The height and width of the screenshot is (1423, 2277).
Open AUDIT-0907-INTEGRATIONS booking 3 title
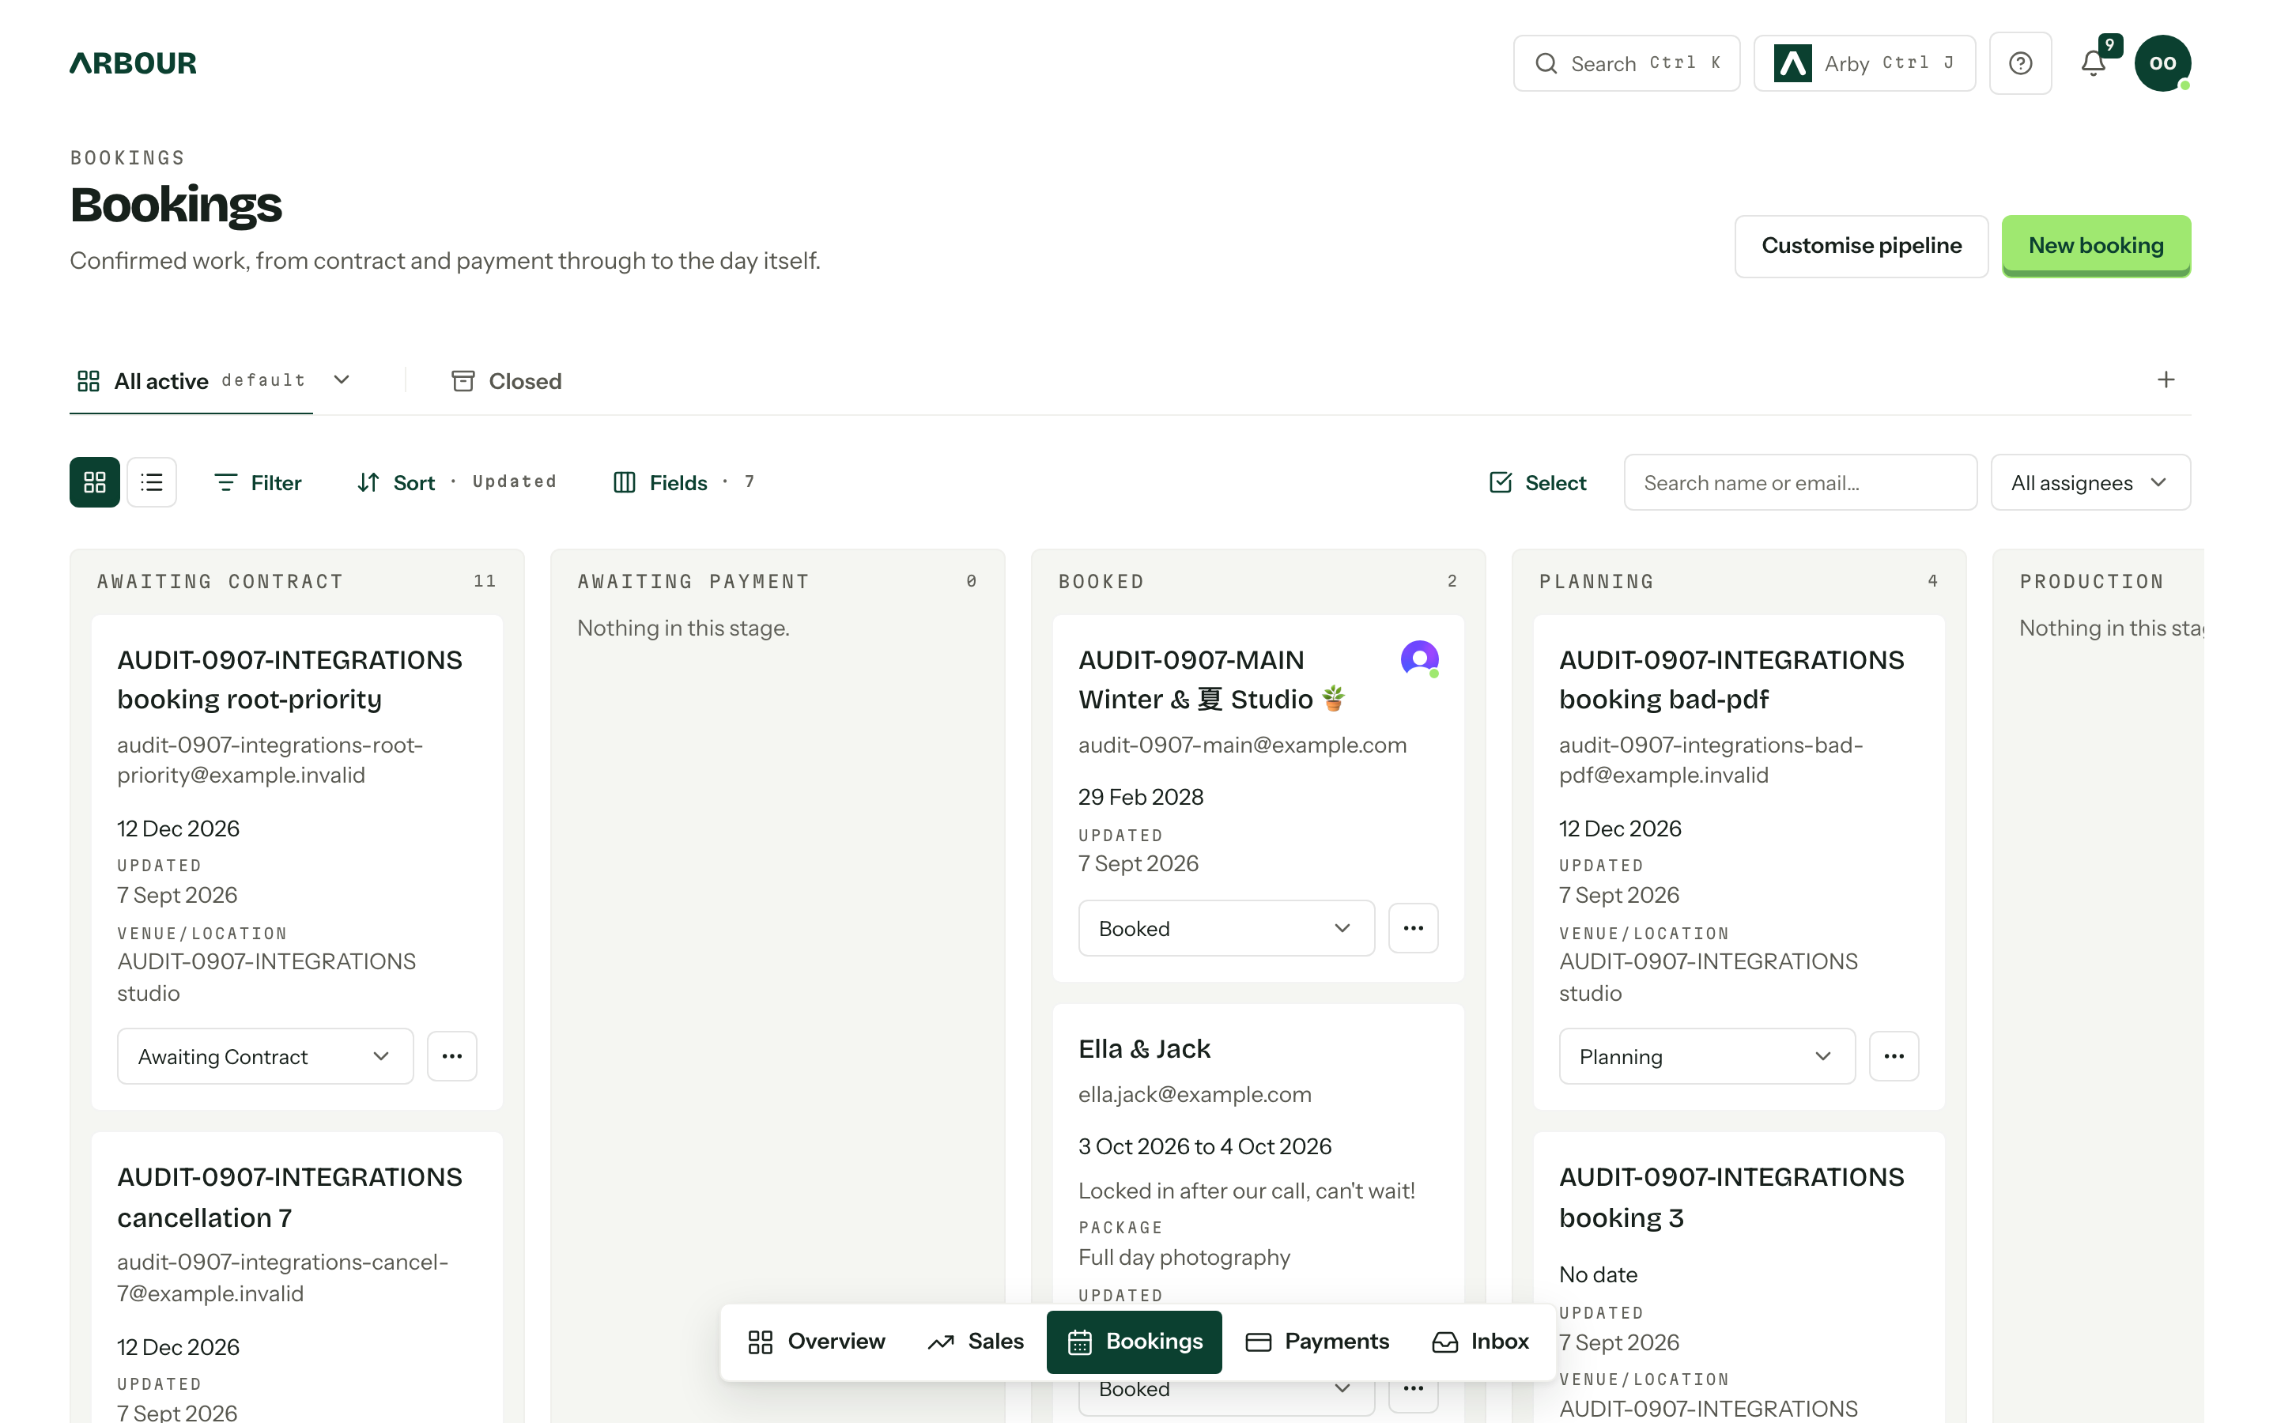click(1731, 1197)
